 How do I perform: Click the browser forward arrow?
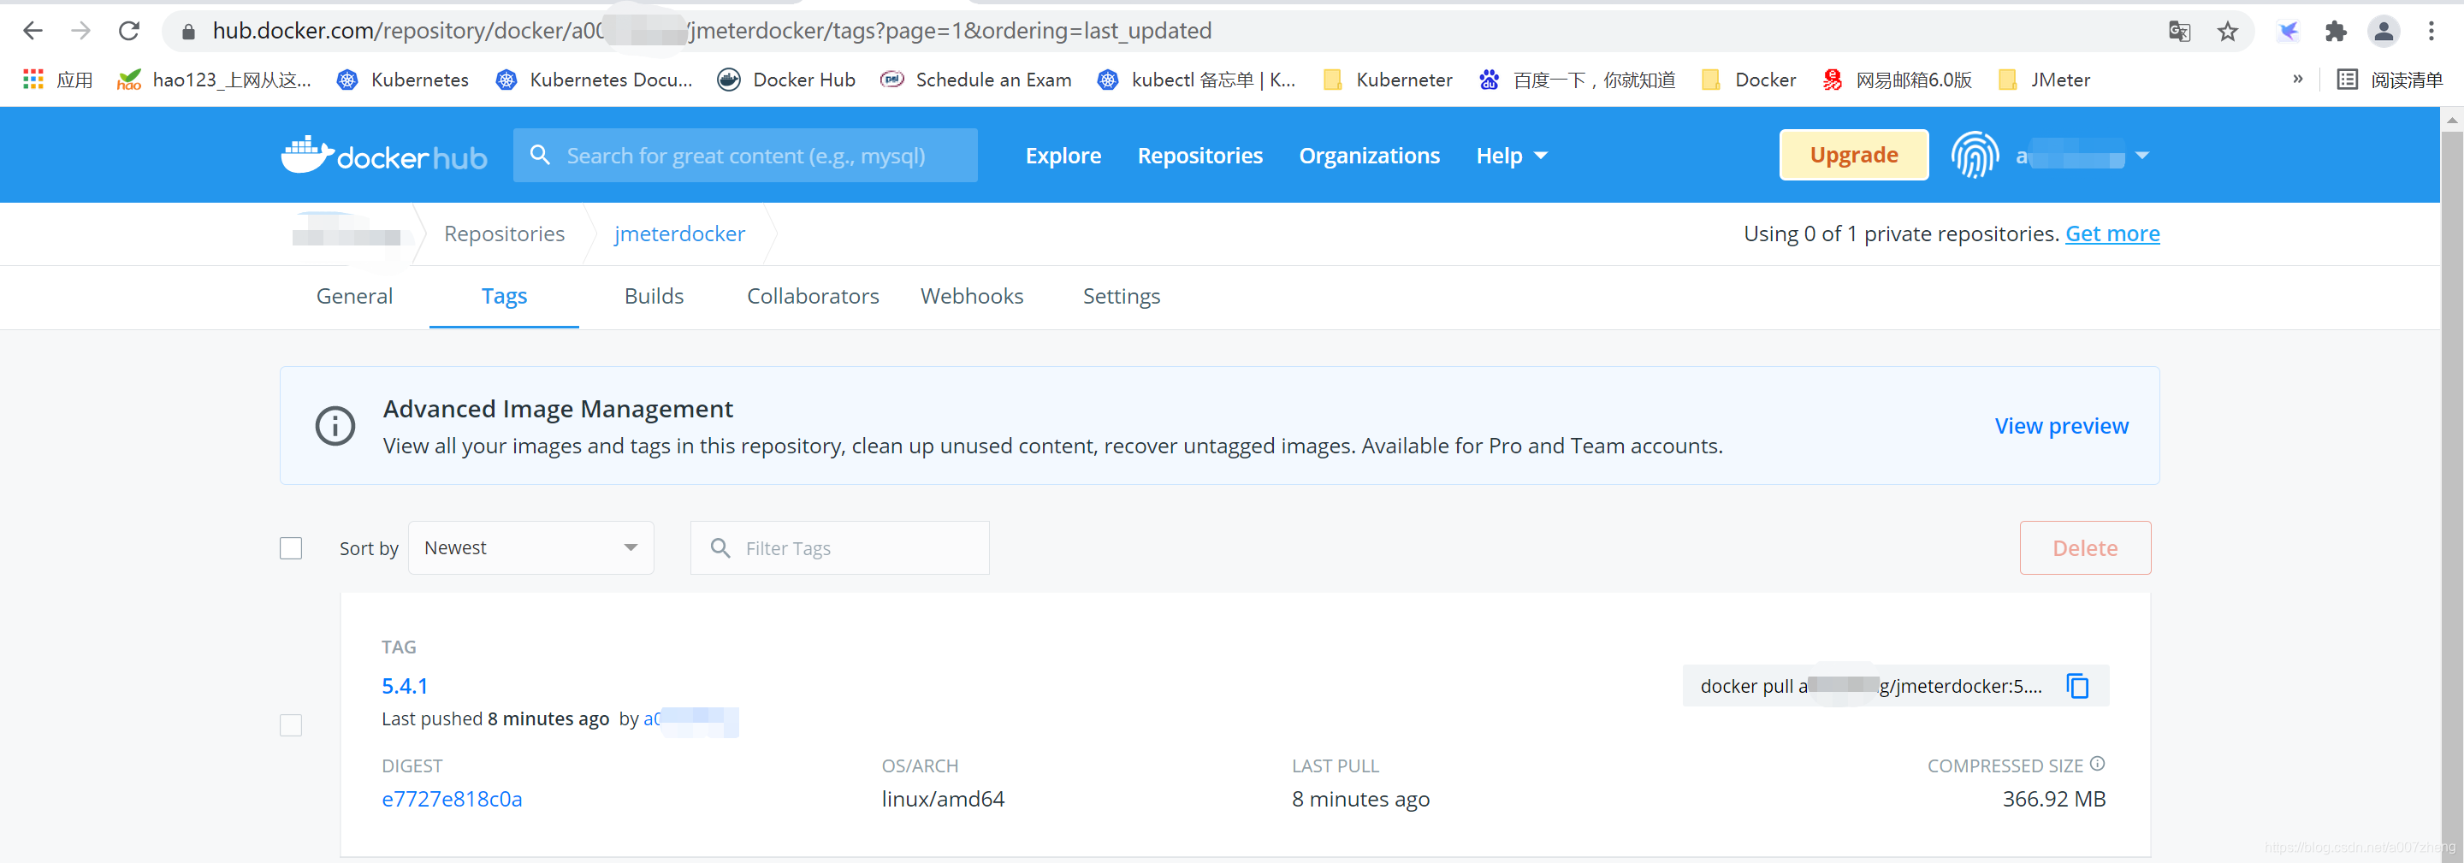pyautogui.click(x=81, y=31)
